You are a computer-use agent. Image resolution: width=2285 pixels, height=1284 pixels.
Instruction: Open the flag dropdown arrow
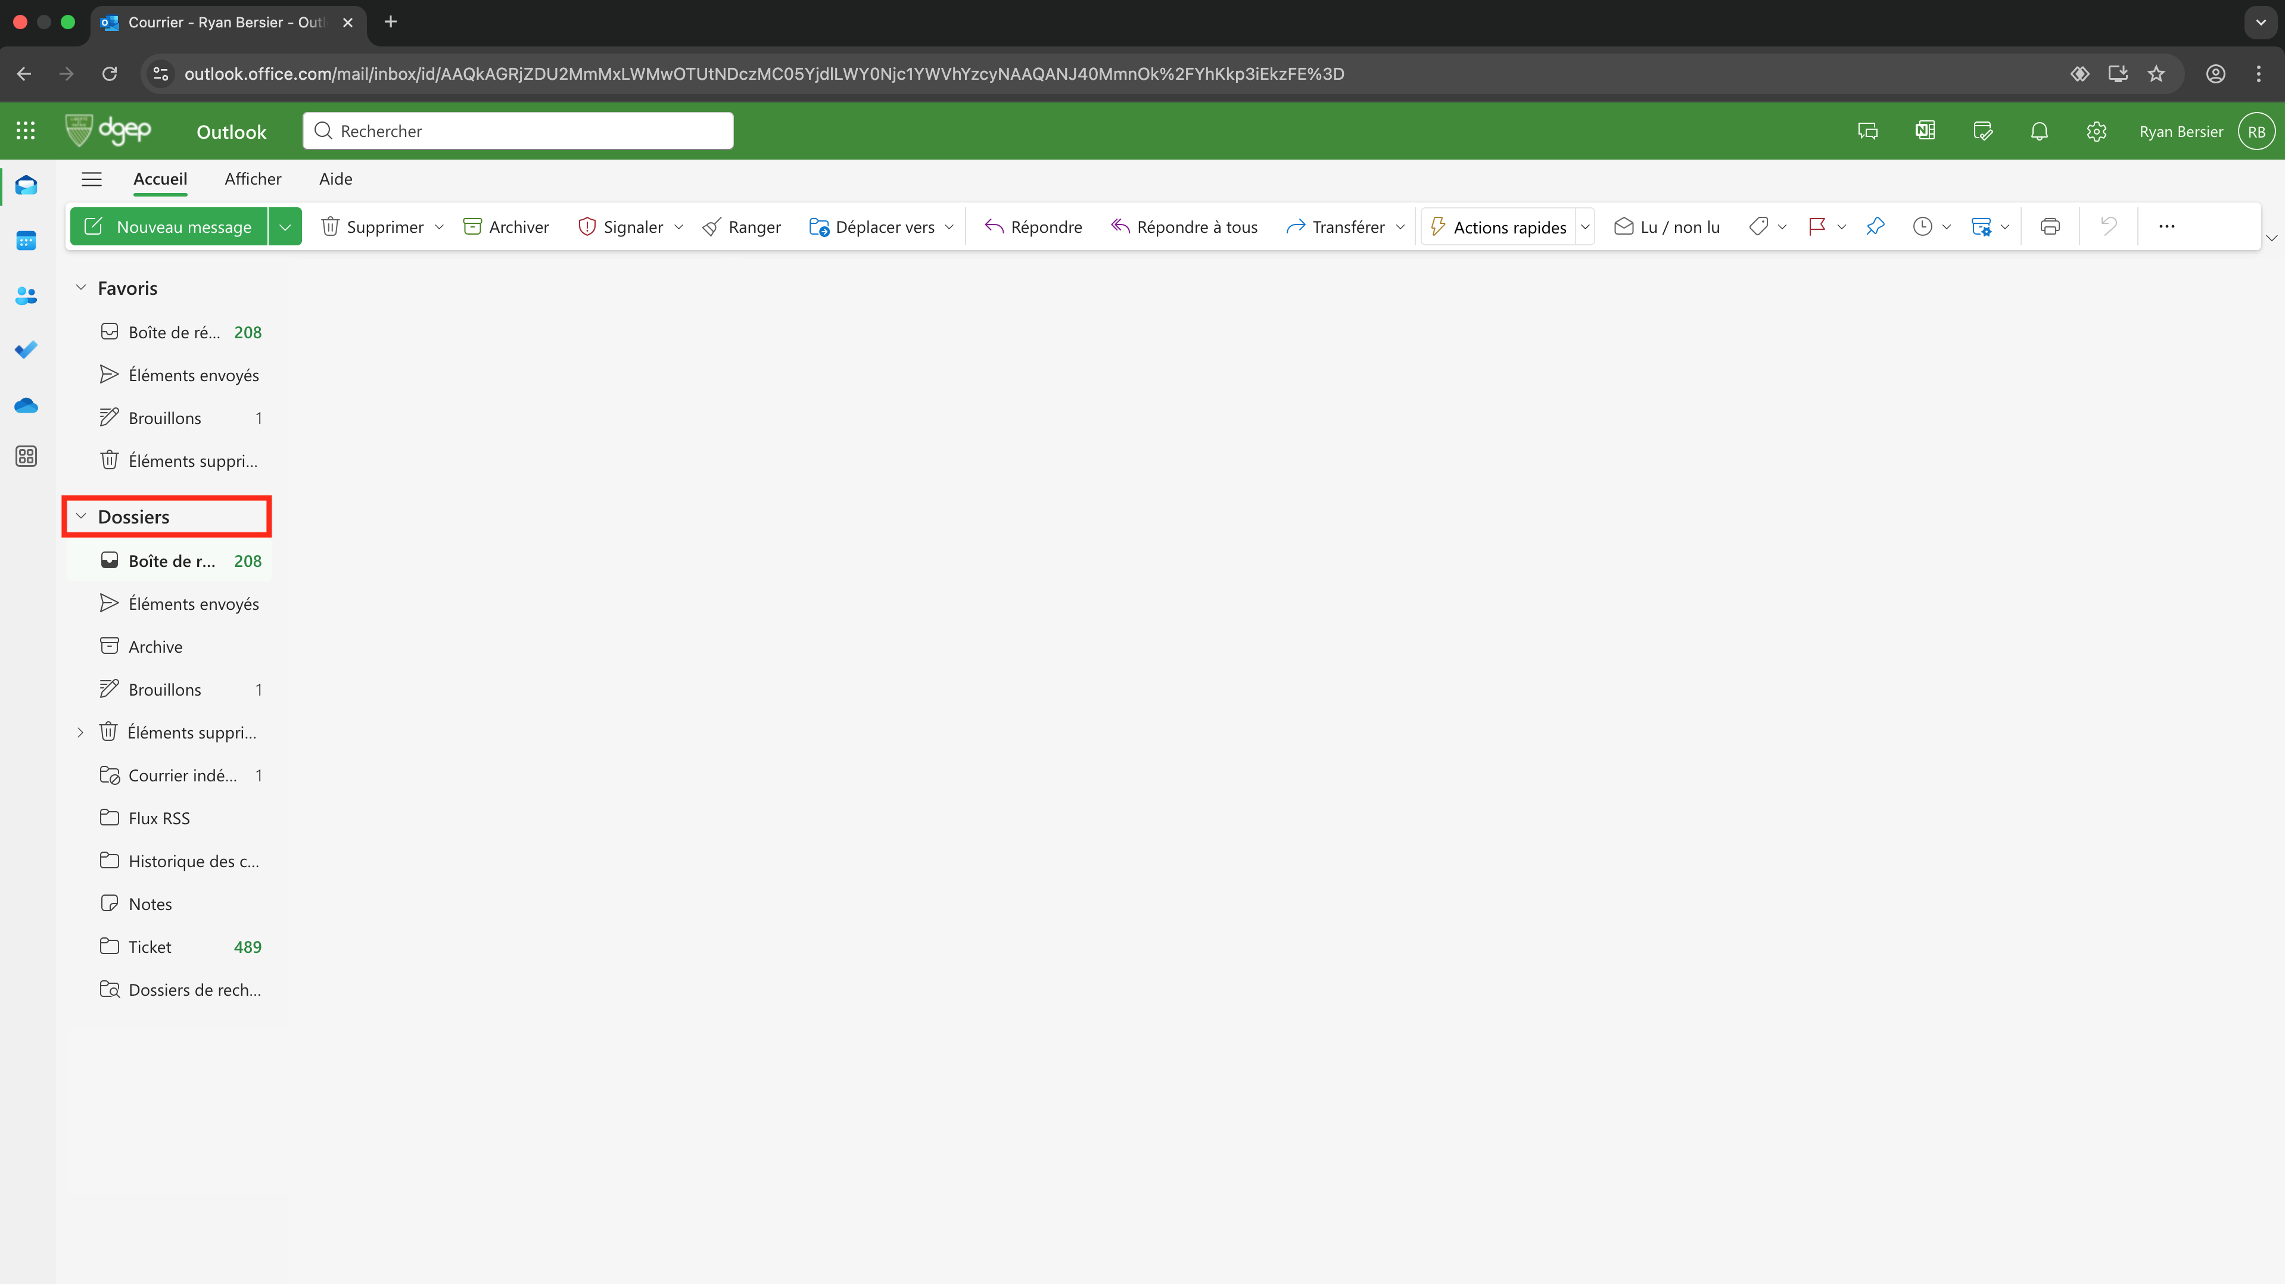click(1841, 227)
